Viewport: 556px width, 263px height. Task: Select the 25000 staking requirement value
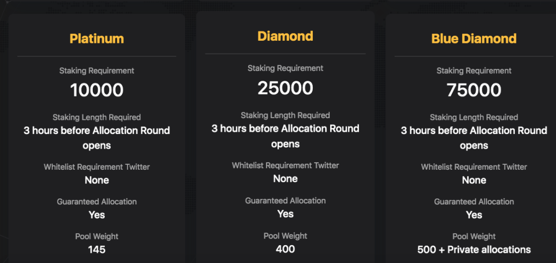286,88
